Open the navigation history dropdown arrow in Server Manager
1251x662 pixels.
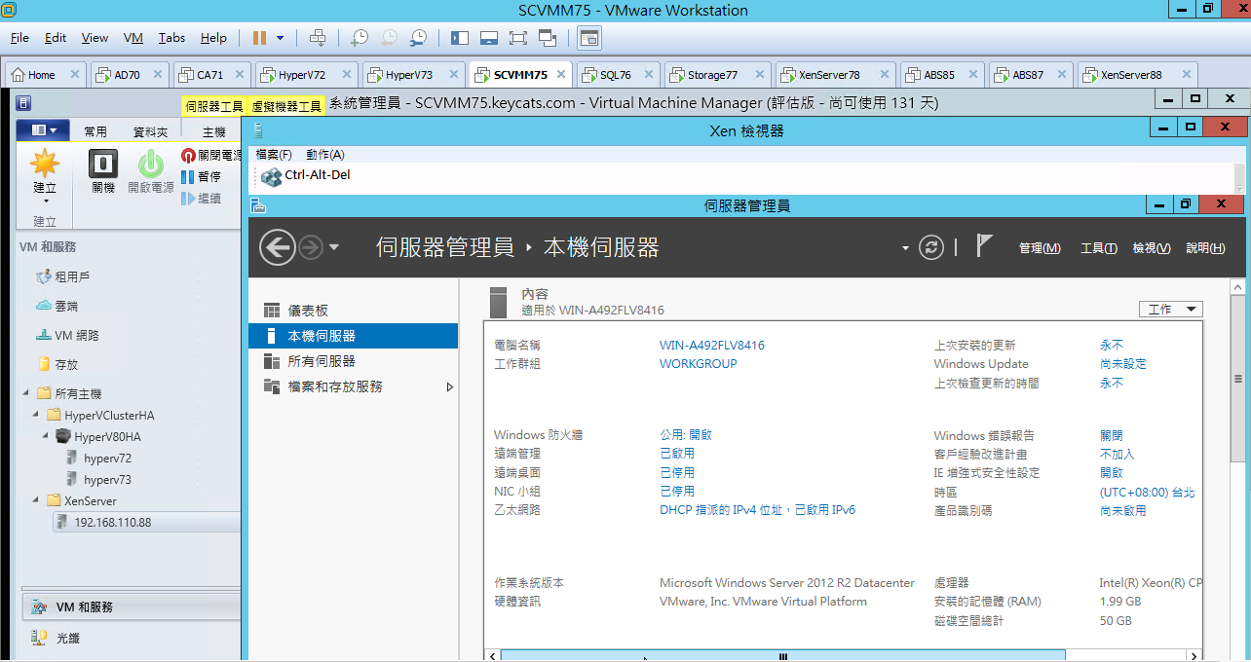click(334, 247)
